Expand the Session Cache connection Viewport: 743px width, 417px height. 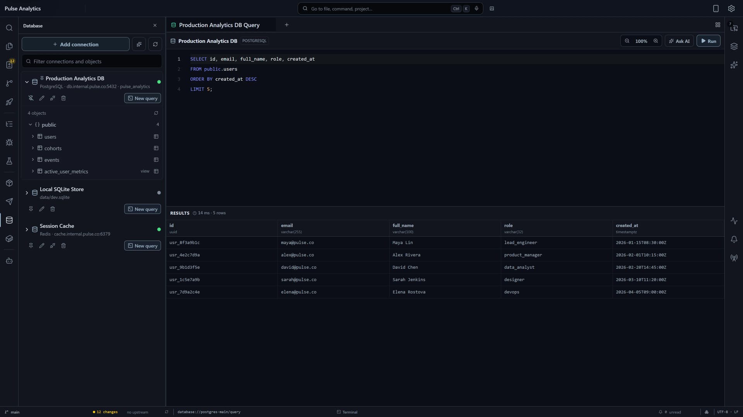point(27,229)
